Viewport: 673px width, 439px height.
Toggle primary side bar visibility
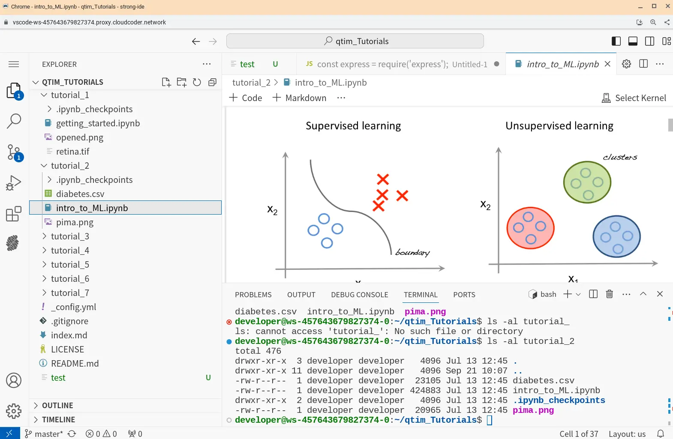[x=616, y=41]
